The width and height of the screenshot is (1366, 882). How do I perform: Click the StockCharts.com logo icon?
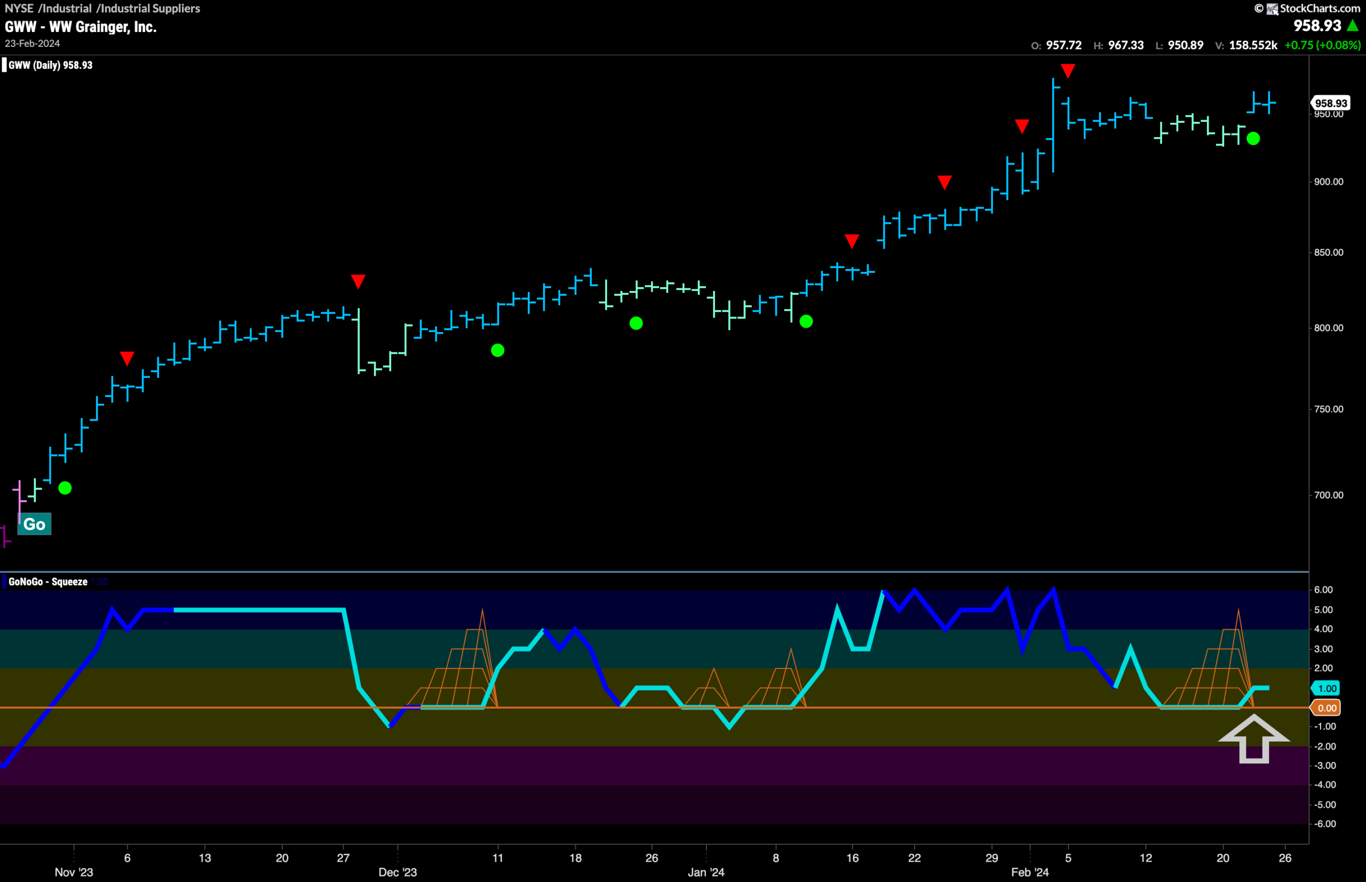pyautogui.click(x=1272, y=9)
